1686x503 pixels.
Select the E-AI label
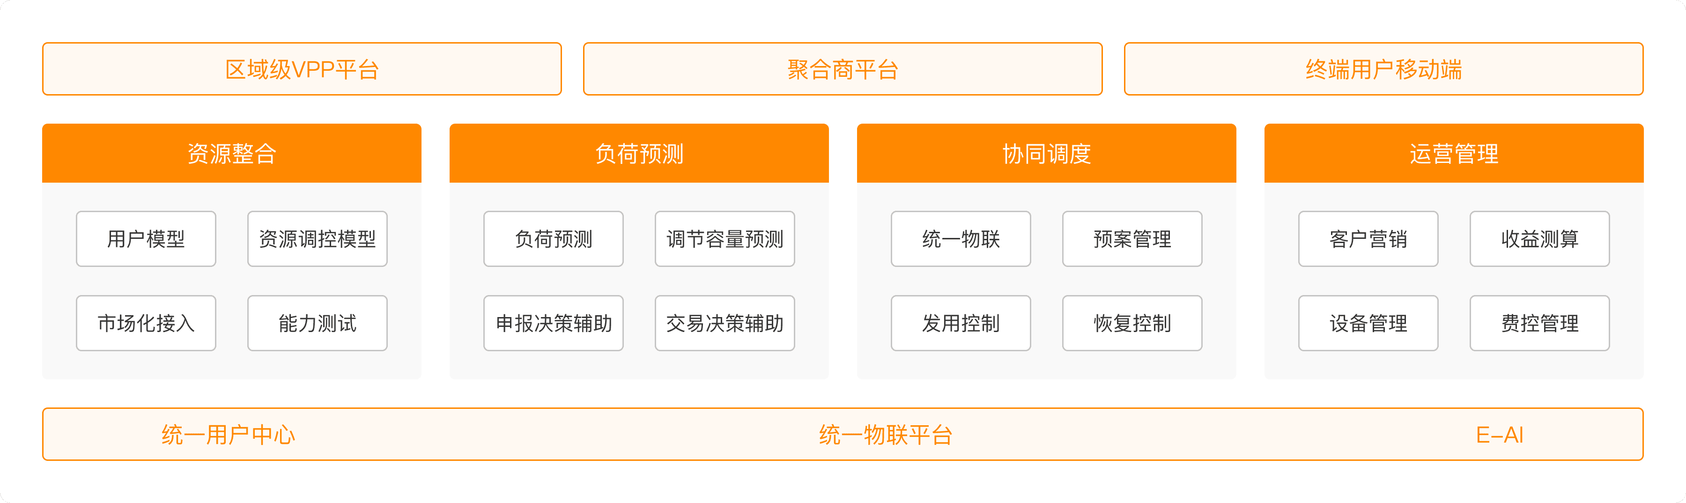1500,435
